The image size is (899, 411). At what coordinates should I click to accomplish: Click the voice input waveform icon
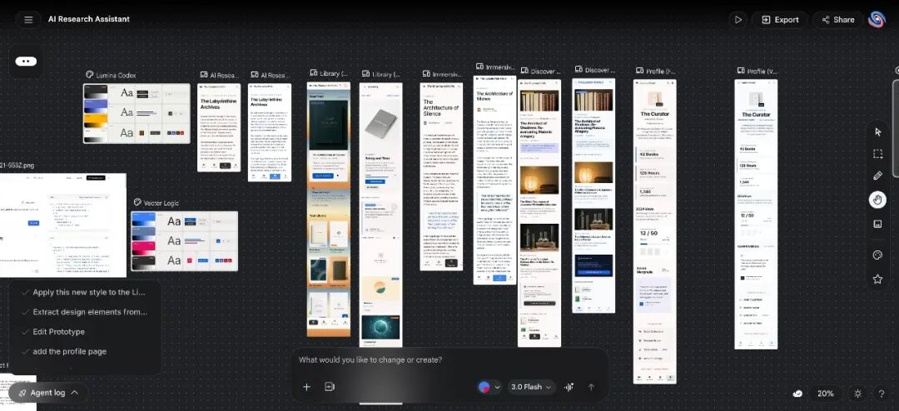click(569, 387)
